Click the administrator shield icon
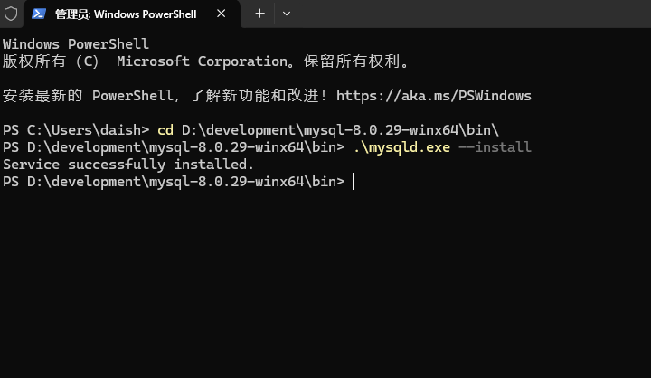Viewport: 651px width, 378px height. coord(11,14)
